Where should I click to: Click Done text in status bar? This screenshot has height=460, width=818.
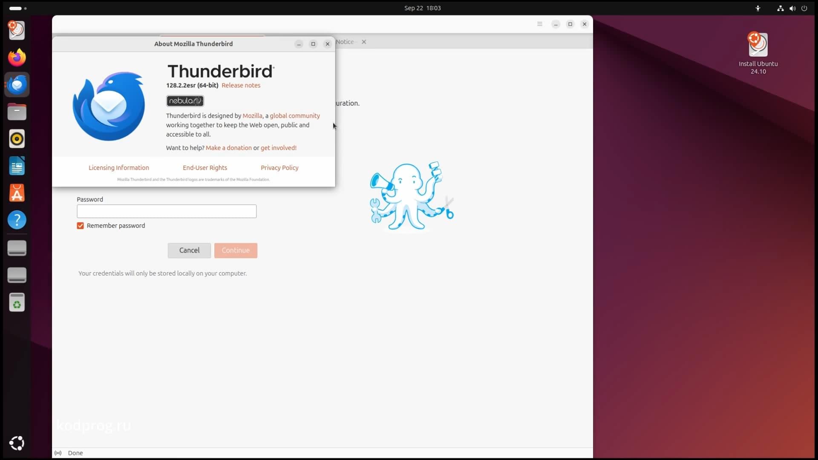(75, 453)
